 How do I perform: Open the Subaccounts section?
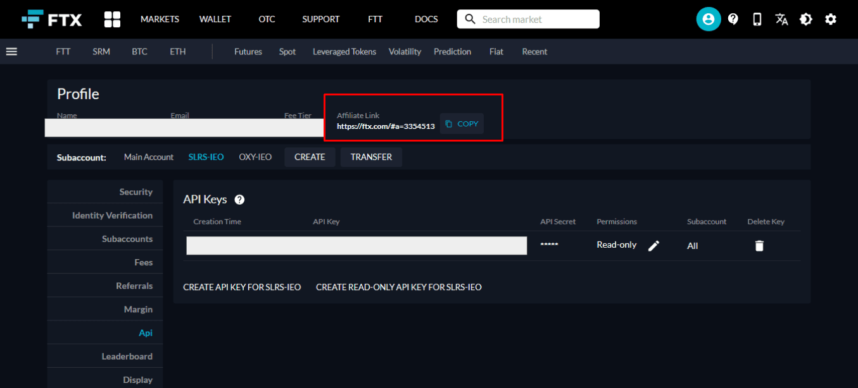click(x=105, y=239)
